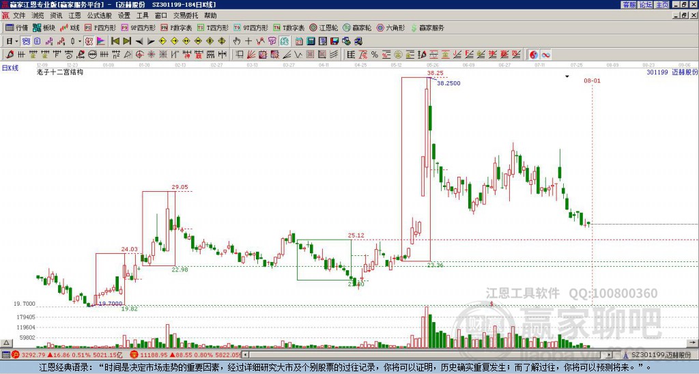Select the hand pan tool

(237, 41)
